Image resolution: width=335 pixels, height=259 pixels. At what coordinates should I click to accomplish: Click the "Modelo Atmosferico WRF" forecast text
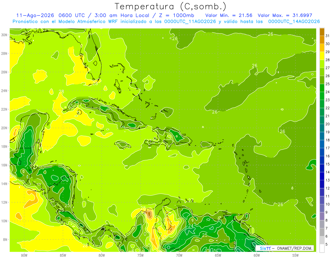(88, 22)
